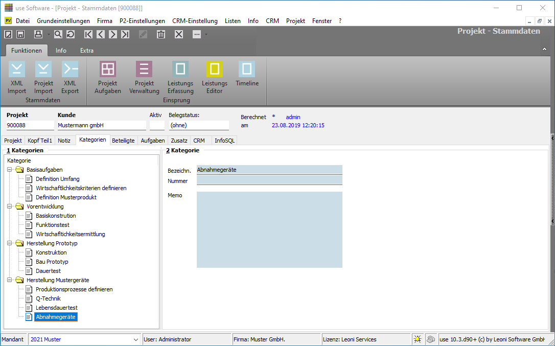
Task: Collapse the Herstellung Prototyp folder node
Action: [10, 243]
